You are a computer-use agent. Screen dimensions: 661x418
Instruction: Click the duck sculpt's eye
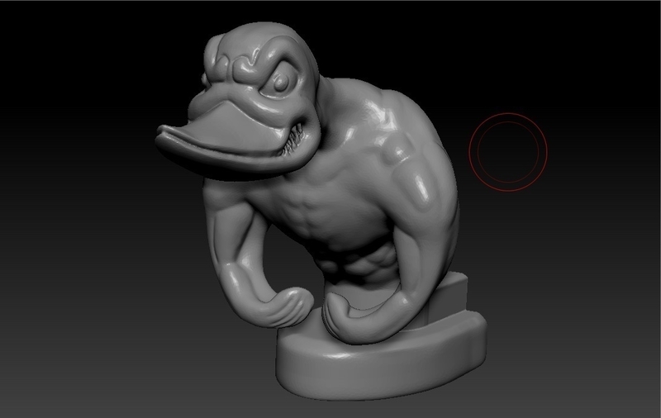(x=280, y=83)
